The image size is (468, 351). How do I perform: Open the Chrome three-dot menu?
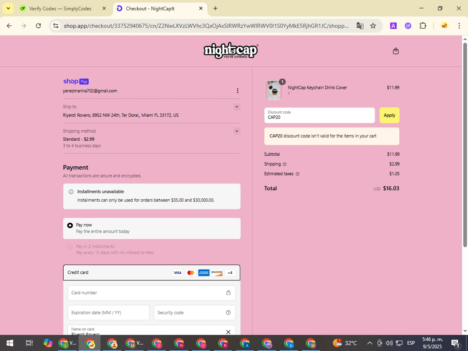[x=459, y=26]
